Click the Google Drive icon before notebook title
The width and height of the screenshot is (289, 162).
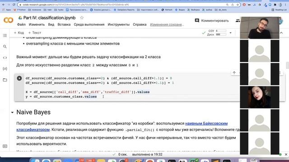[x=20, y=18]
